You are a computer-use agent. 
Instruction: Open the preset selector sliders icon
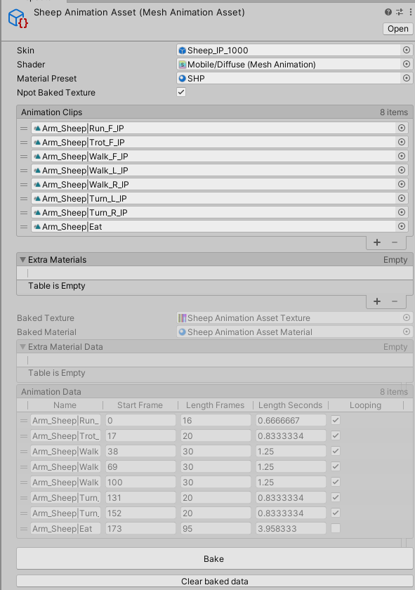pyautogui.click(x=400, y=12)
